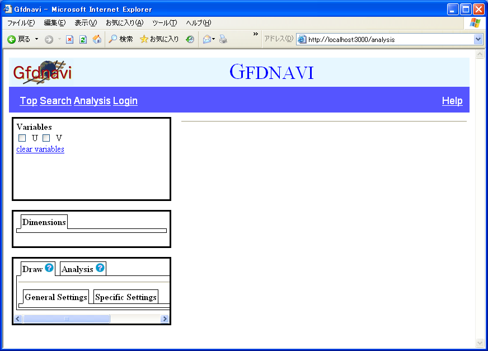This screenshot has width=488, height=351.
Task: Expand the address bar dropdown
Action: click(478, 39)
